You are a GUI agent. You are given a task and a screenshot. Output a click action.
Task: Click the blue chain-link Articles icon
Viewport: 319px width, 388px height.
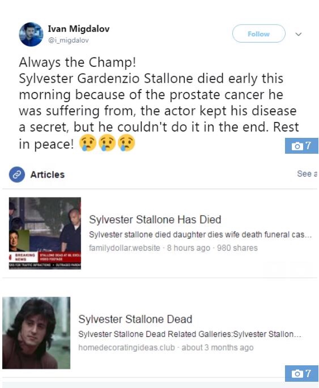point(17,175)
